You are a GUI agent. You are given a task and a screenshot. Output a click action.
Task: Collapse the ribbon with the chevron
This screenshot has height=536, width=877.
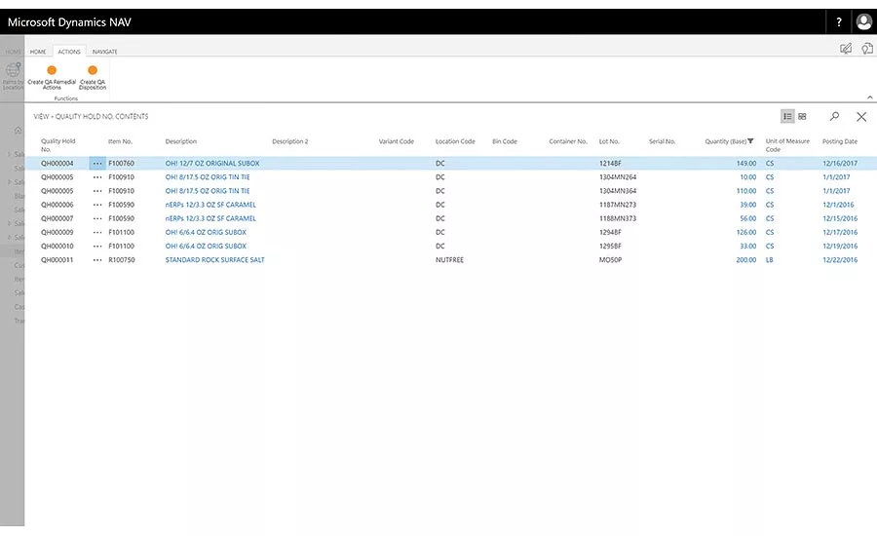pyautogui.click(x=870, y=97)
